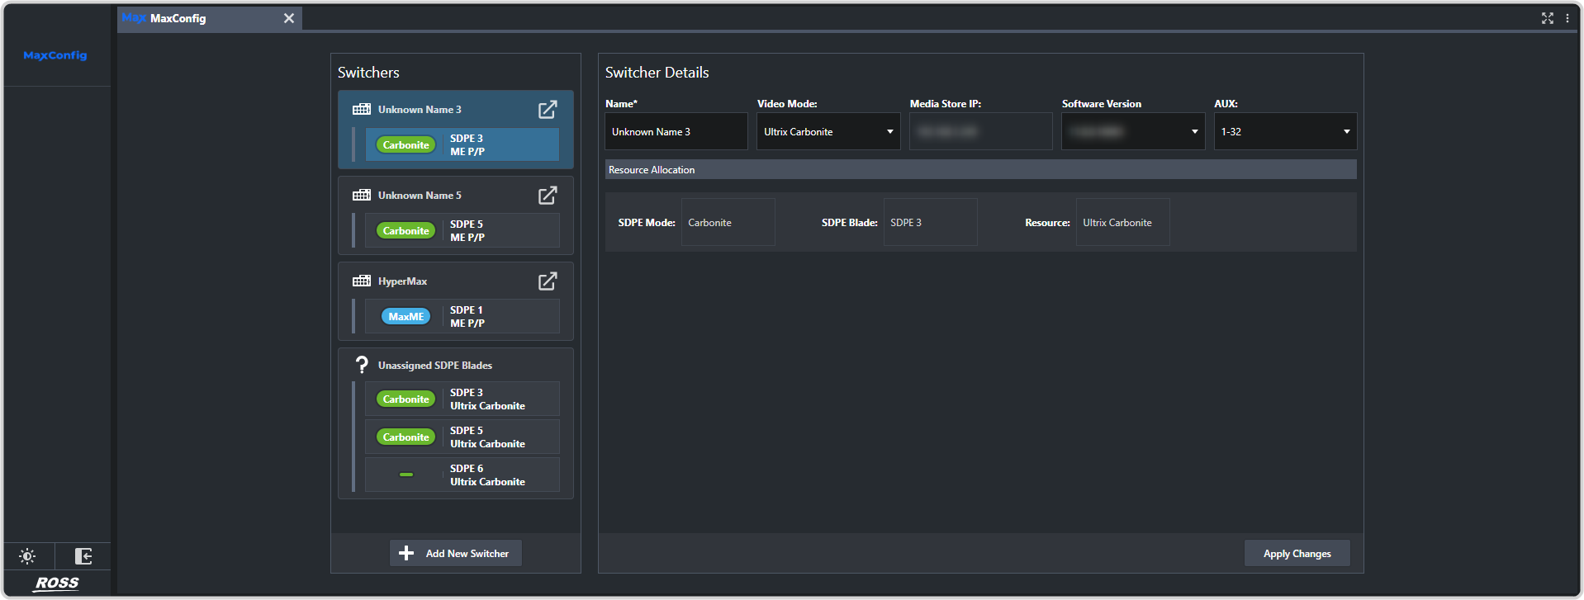The image size is (1584, 600).
Task: Select Carbonite badge under Unknown Name 5
Action: (406, 231)
